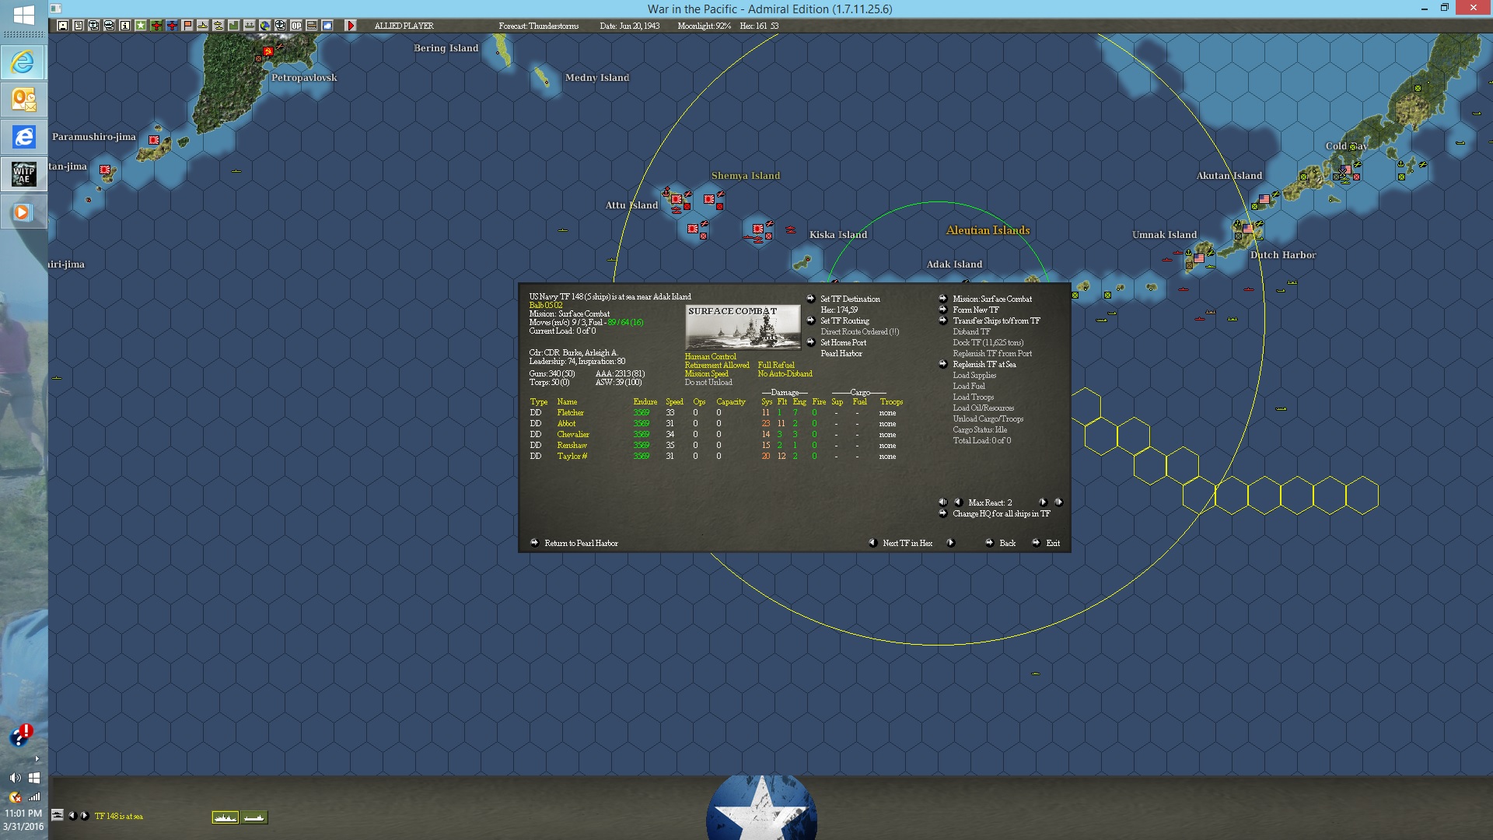This screenshot has width=1493, height=840.
Task: Click the Back button in TF dialog
Action: pyautogui.click(x=1007, y=544)
